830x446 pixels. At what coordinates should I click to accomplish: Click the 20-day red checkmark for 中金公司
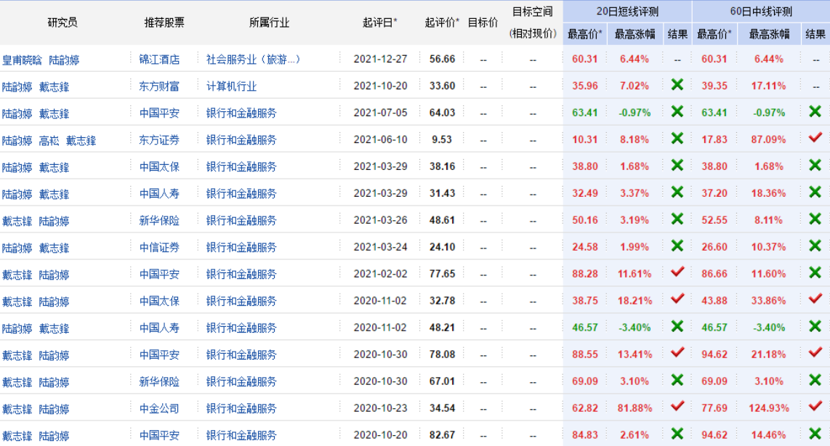677,407
